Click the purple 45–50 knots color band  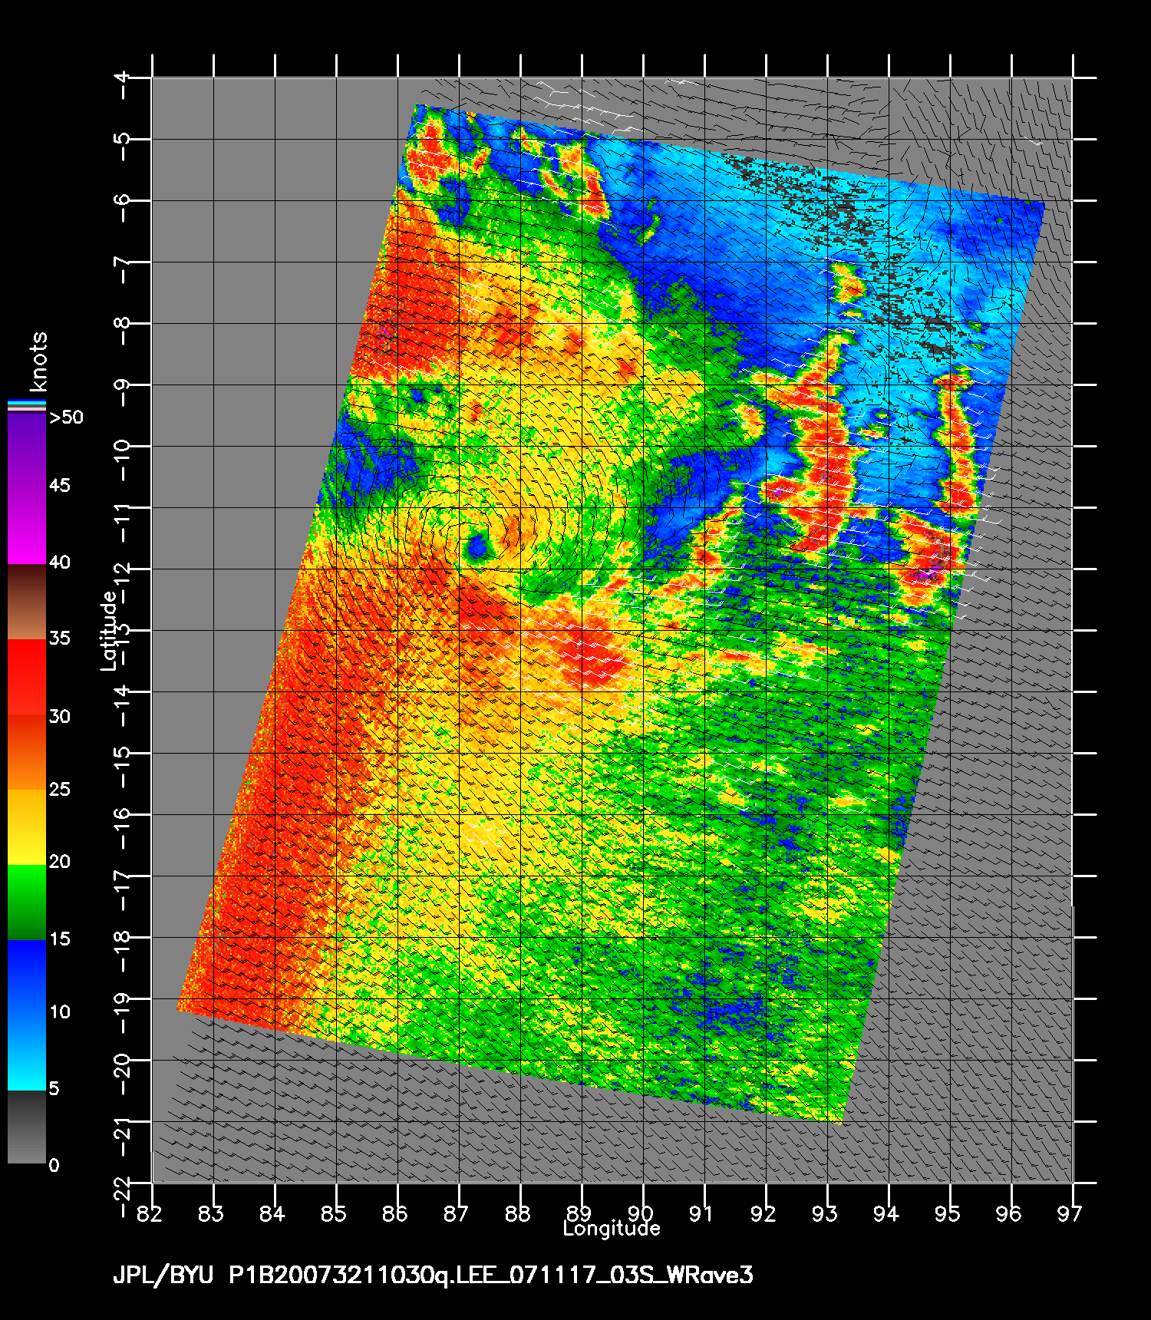pos(27,450)
